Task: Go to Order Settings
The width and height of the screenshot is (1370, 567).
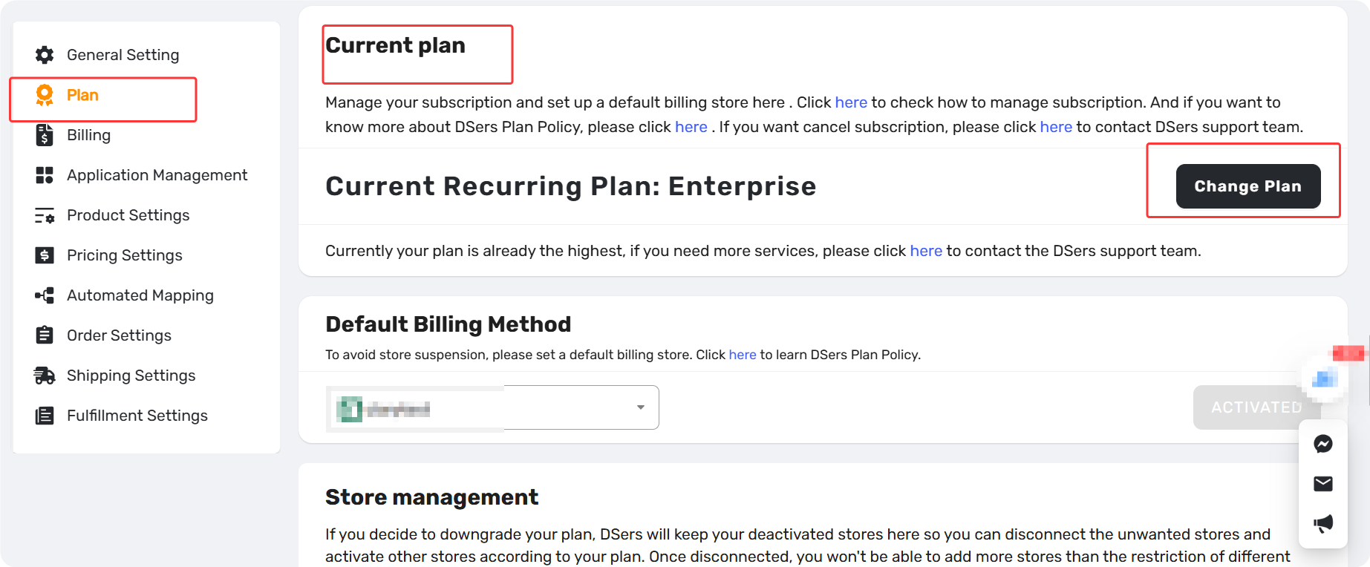Action: pos(119,335)
